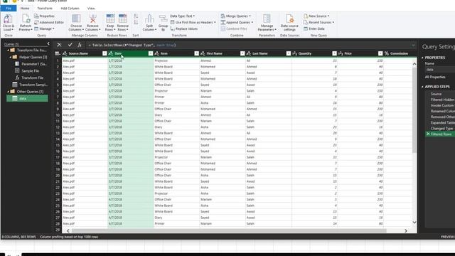Select the Filtered Rows applied step
This screenshot has height=256, width=455.
coord(440,134)
